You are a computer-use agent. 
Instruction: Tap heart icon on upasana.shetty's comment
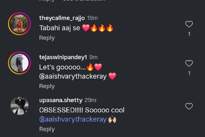(189, 106)
